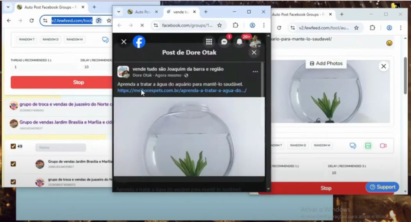Click delay field showing 10 in left window
Image resolution: width=411 pixels, height=222 pixels.
click(96, 67)
